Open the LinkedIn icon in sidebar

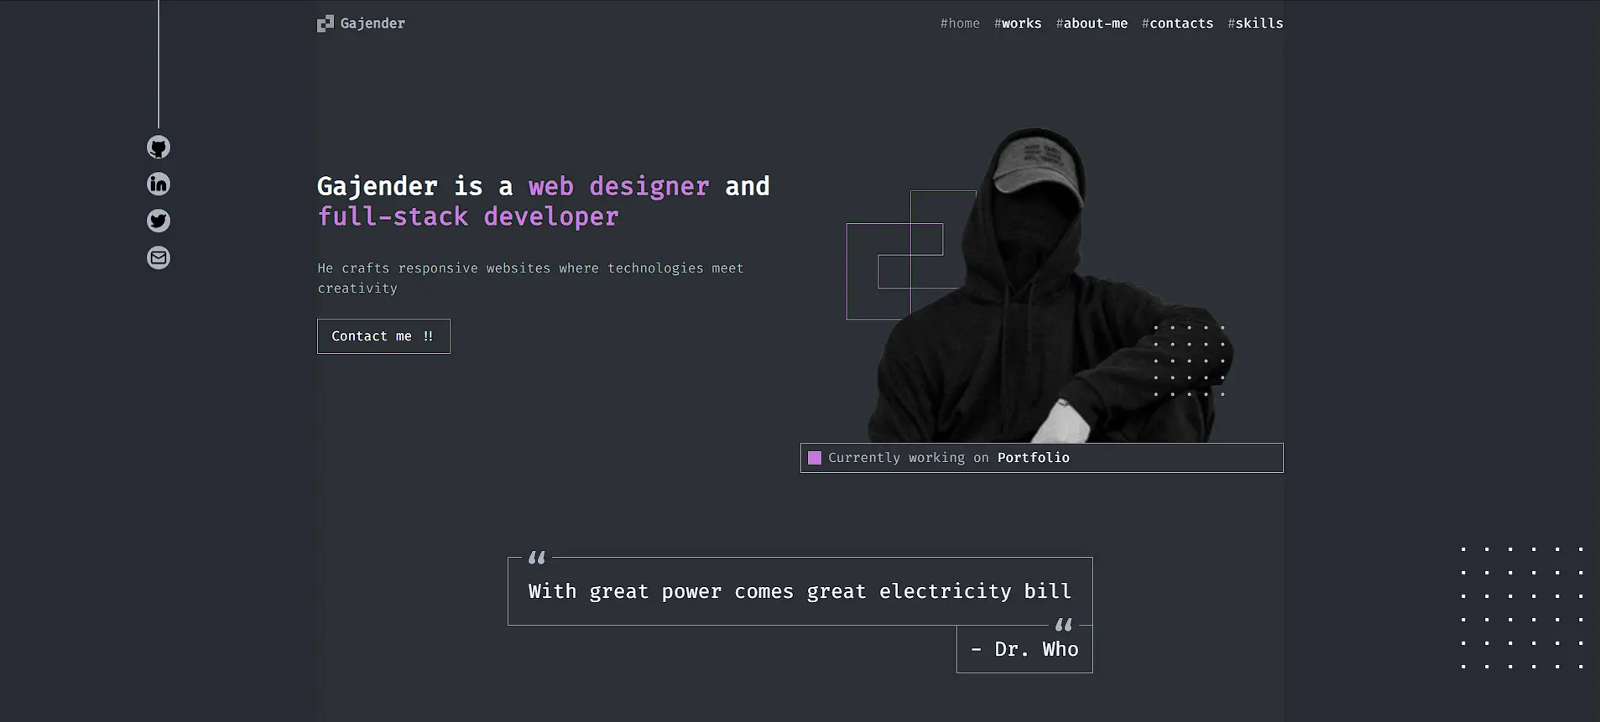[159, 184]
